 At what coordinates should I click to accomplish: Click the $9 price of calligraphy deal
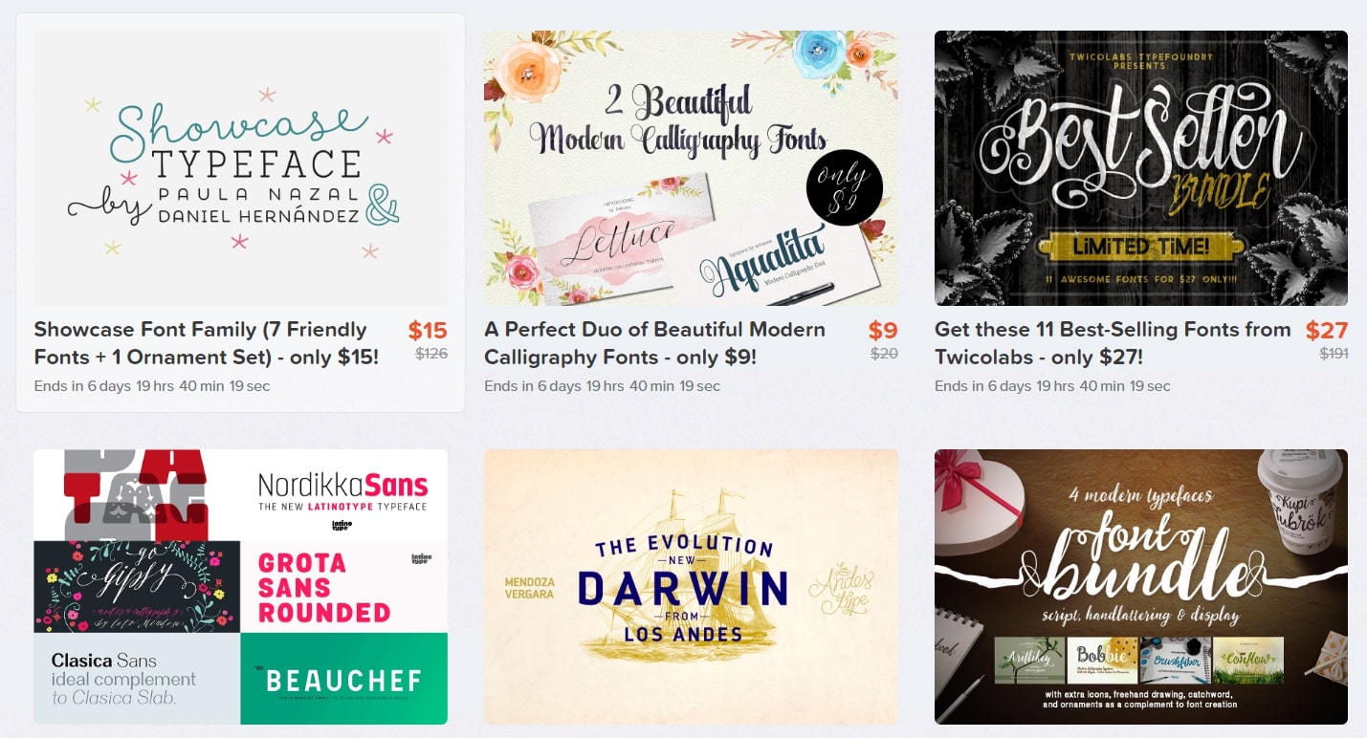[883, 331]
